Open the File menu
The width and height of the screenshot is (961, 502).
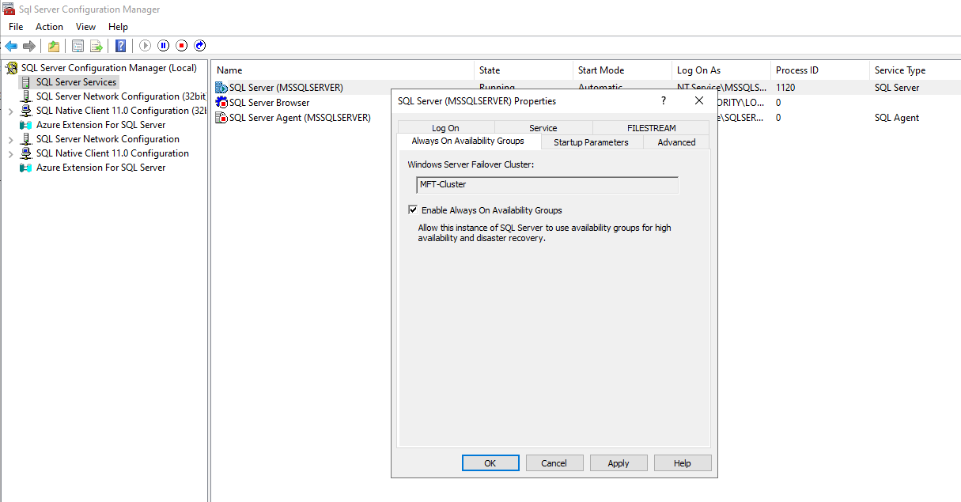coord(16,27)
